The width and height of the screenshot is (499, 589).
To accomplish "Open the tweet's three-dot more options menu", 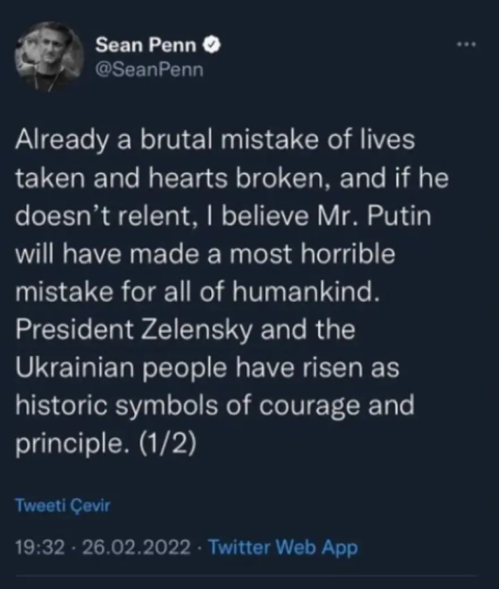I will [465, 45].
